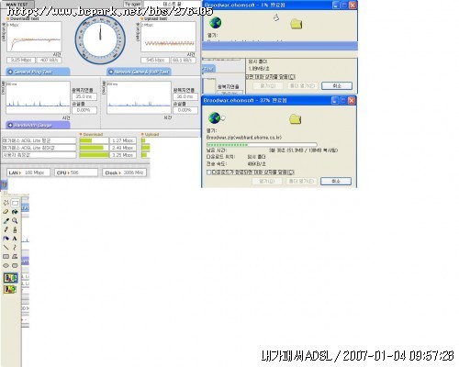Select the Rectangle shape tool in Paint

click(x=6, y=256)
